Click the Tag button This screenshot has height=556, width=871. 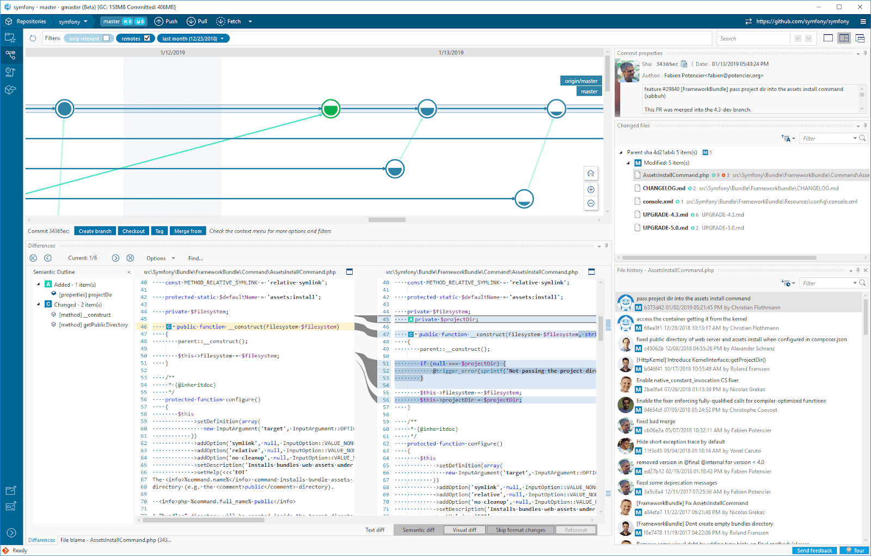tap(160, 231)
